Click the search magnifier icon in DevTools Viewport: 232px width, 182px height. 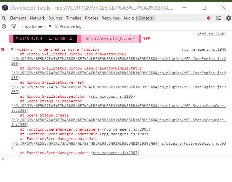[x=4, y=18]
